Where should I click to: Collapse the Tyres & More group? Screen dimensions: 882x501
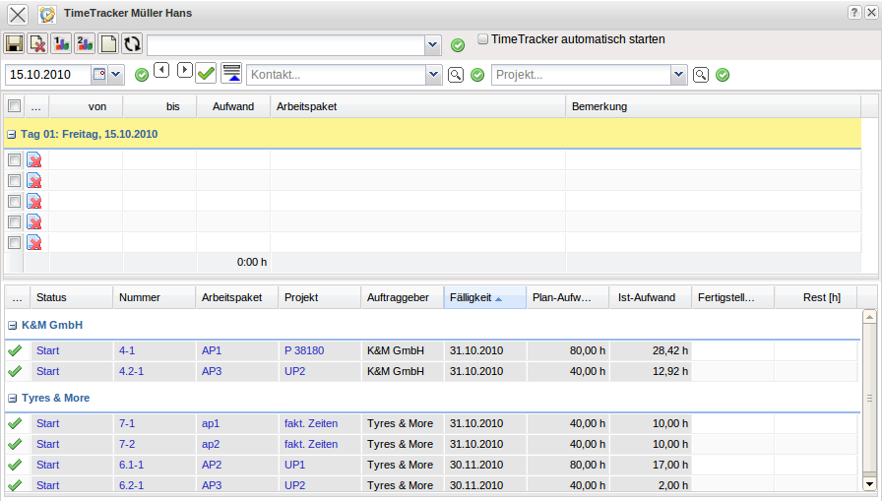[12, 399]
